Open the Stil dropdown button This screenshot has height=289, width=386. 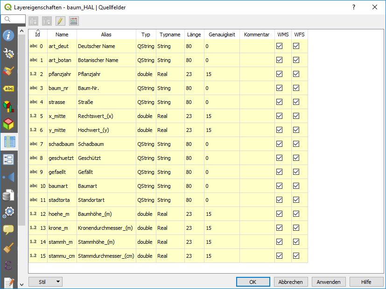point(45,282)
